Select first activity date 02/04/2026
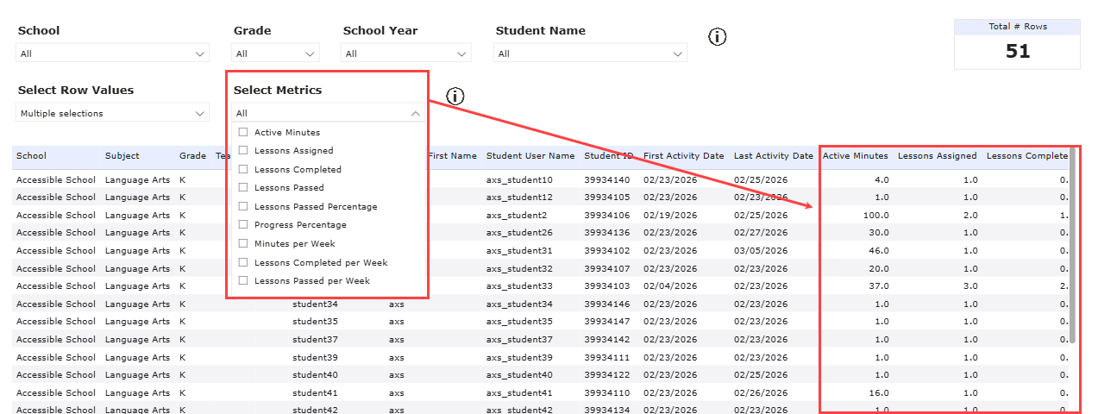1098x414 pixels. coord(670,286)
